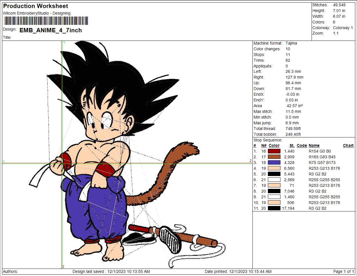Click the stitches count value 49,548
The width and height of the screenshot is (357, 276).
(339, 5)
